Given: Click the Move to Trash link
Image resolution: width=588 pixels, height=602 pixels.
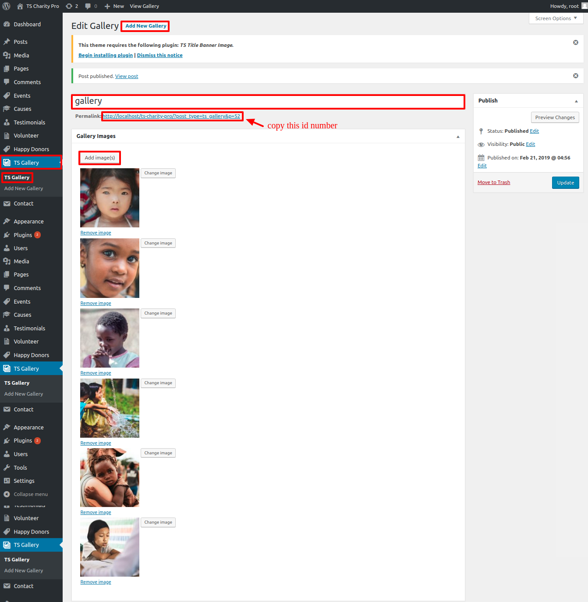Looking at the screenshot, I should (x=494, y=182).
